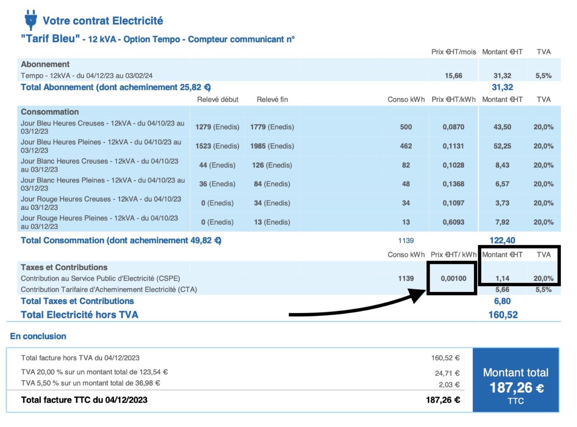The width and height of the screenshot is (577, 427).
Task: Click 31,32 amount in the Tempo row
Action: click(x=502, y=76)
